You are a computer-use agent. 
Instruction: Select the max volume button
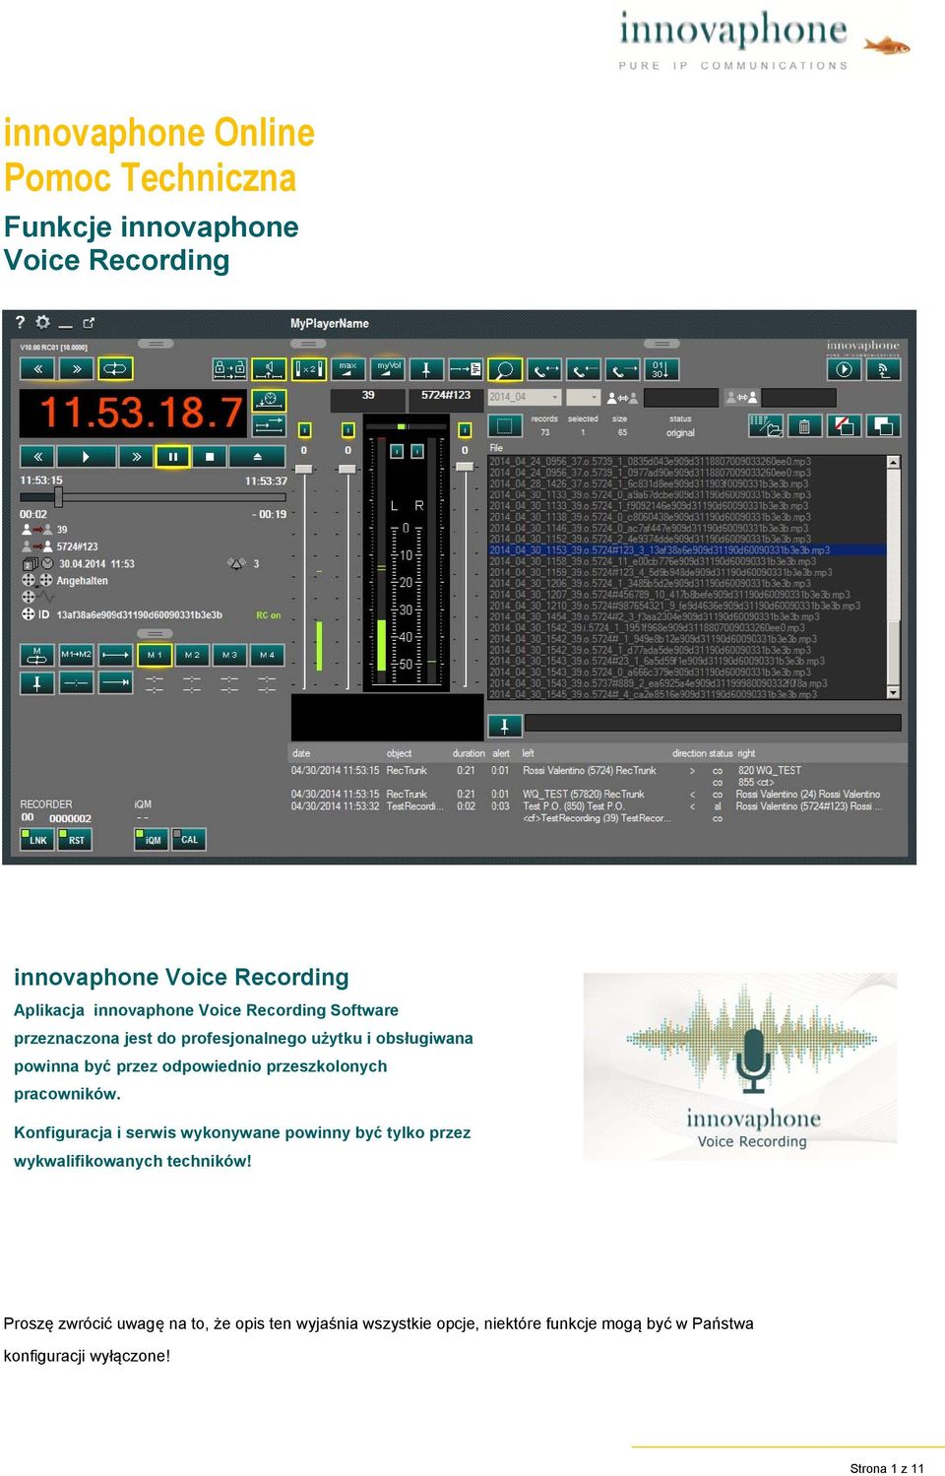point(347,369)
